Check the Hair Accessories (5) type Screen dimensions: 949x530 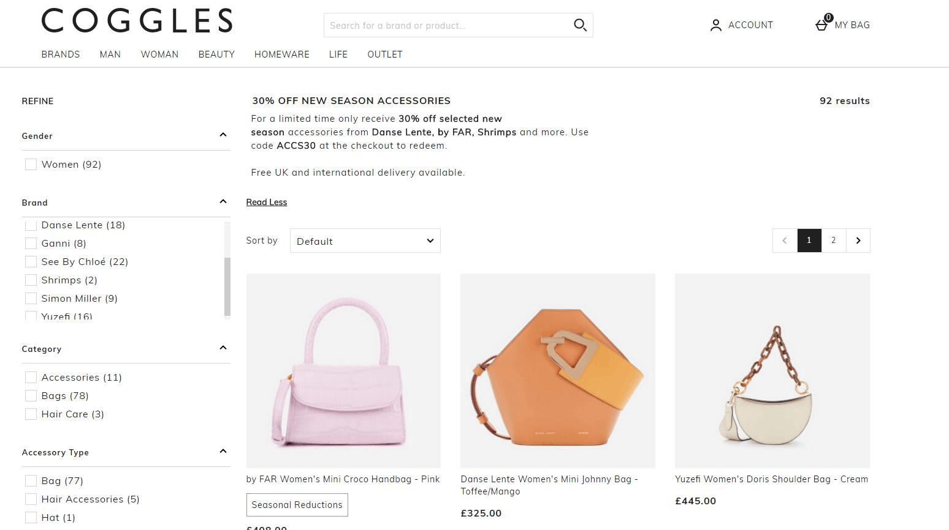click(x=31, y=499)
